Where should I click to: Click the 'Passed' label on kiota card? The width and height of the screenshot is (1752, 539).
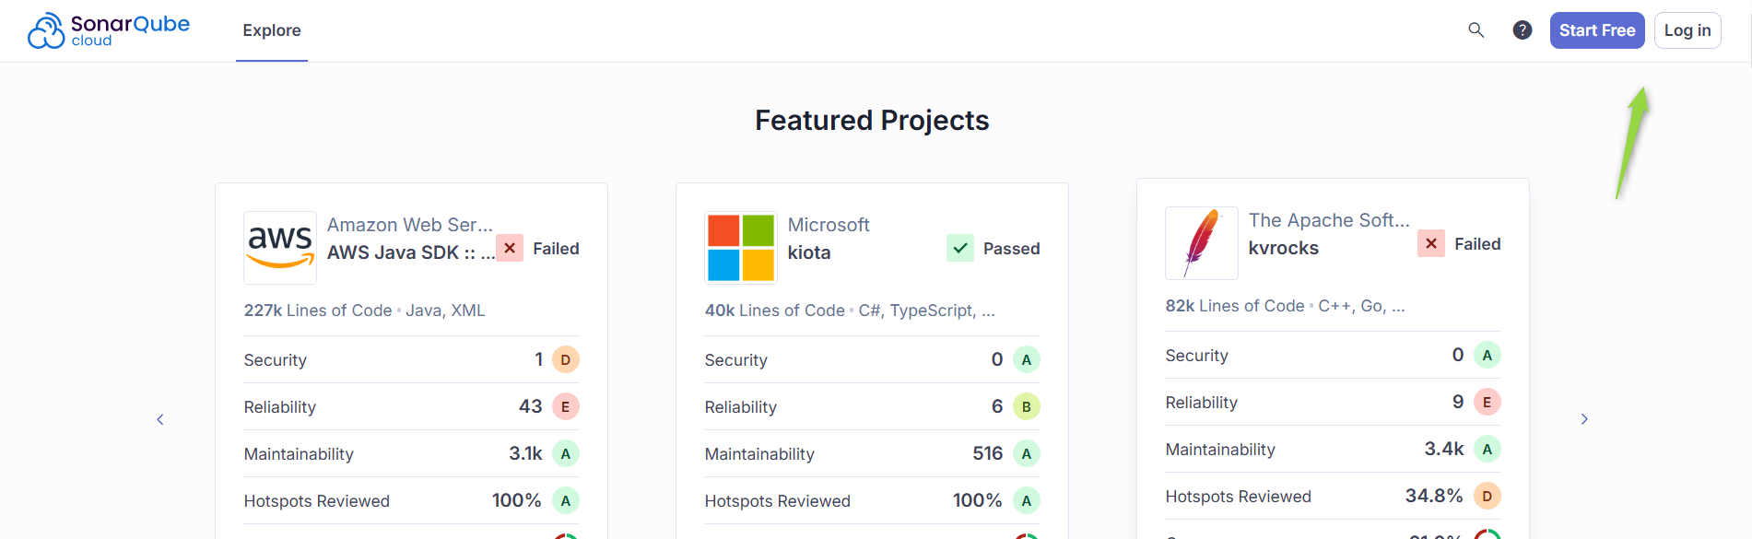pyautogui.click(x=1012, y=249)
